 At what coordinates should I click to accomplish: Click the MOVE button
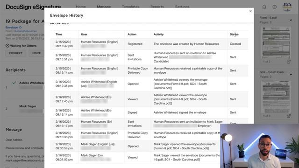pyautogui.click(x=36, y=53)
